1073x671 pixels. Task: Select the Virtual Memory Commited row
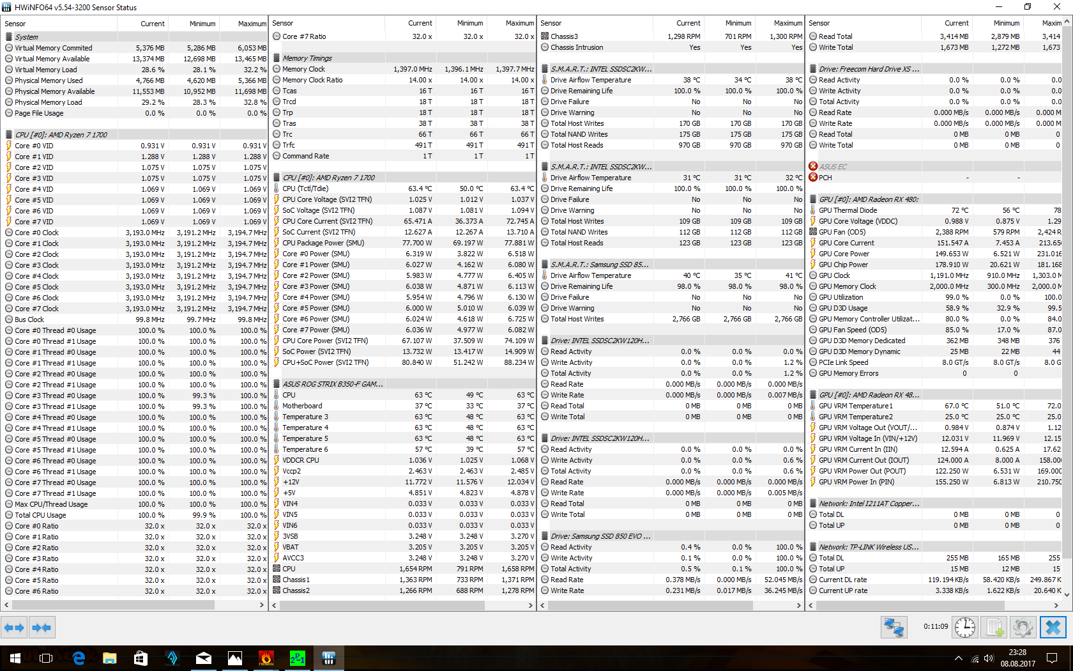coord(135,48)
